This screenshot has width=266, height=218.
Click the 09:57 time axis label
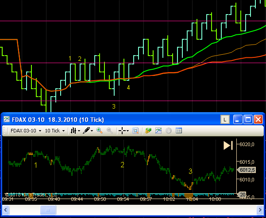pyautogui.click(x=146, y=199)
